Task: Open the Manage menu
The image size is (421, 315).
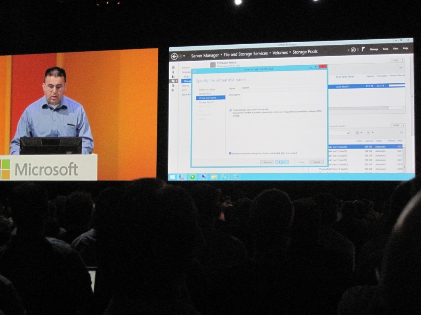Action: pyautogui.click(x=374, y=49)
